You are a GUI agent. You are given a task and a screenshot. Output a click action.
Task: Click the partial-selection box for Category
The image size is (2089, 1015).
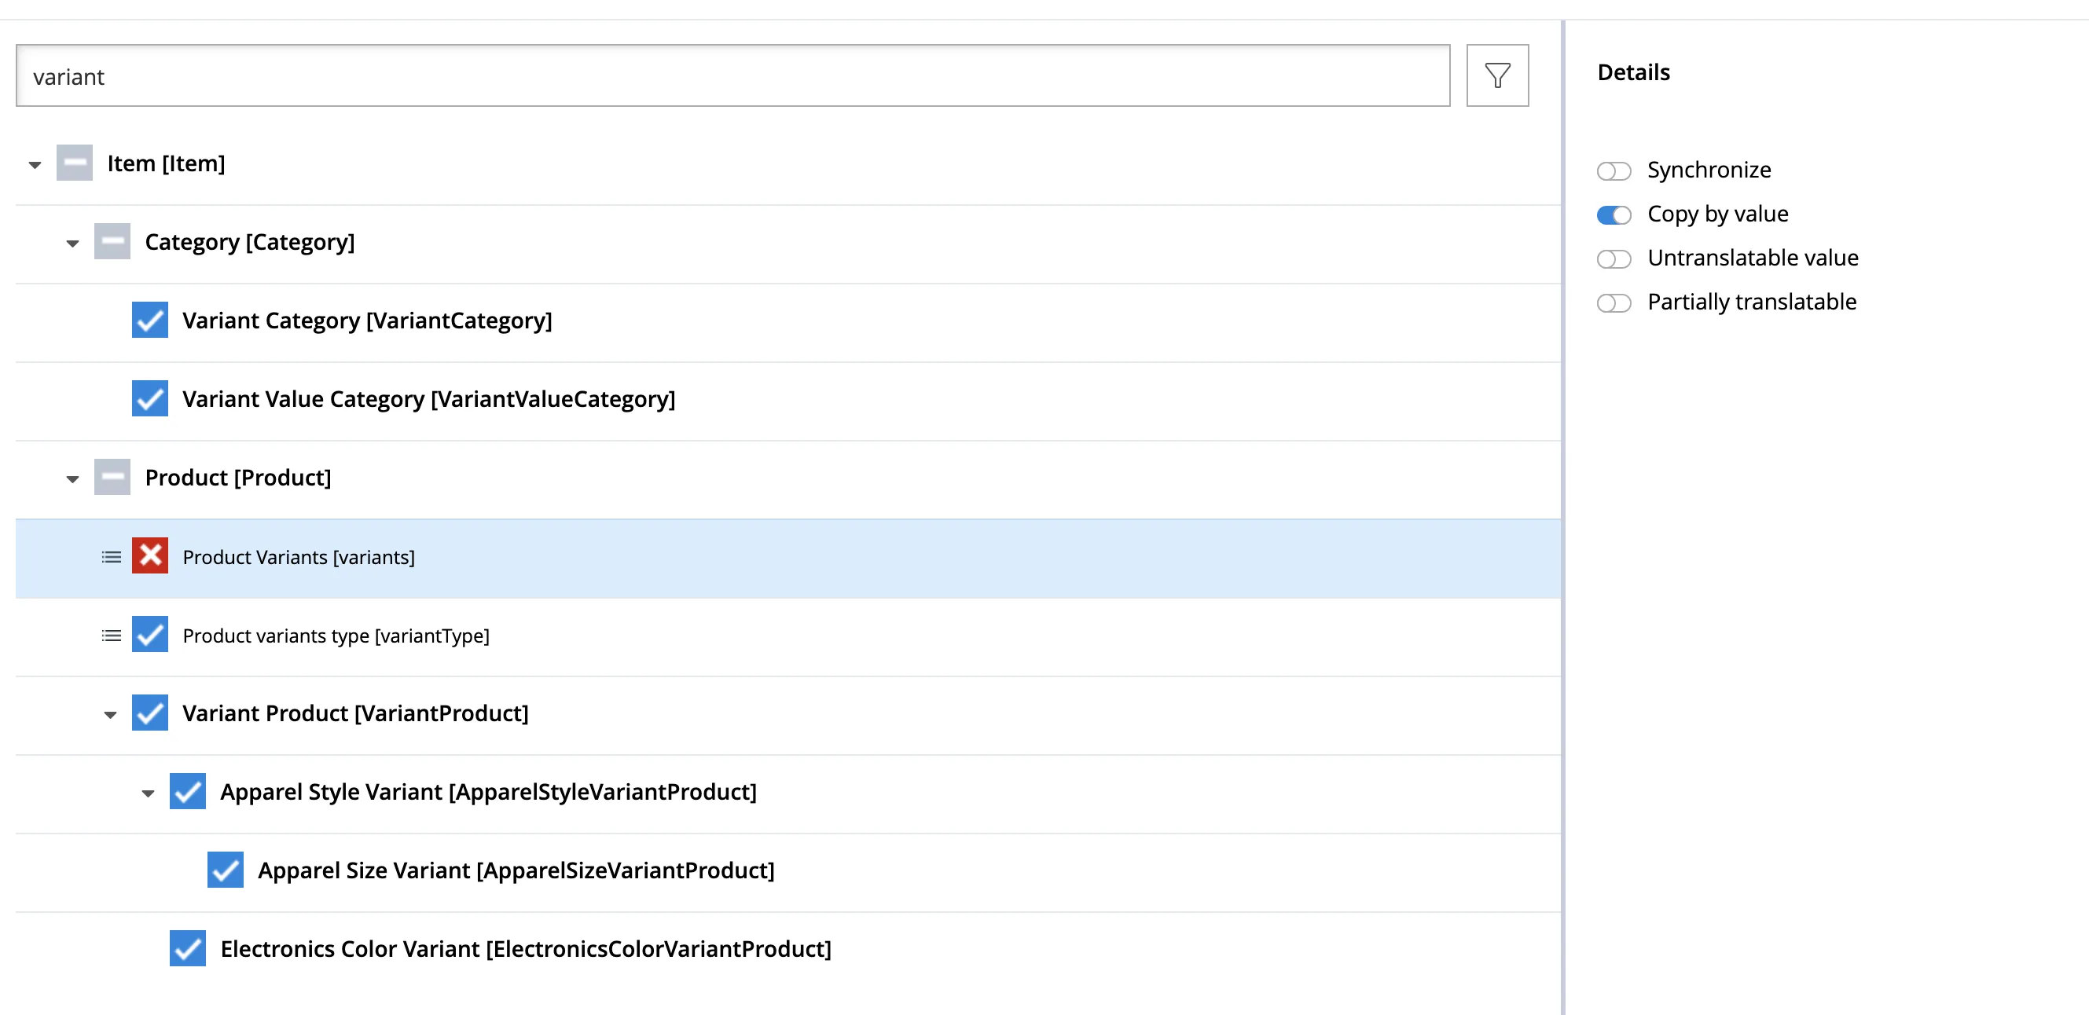pos(112,242)
